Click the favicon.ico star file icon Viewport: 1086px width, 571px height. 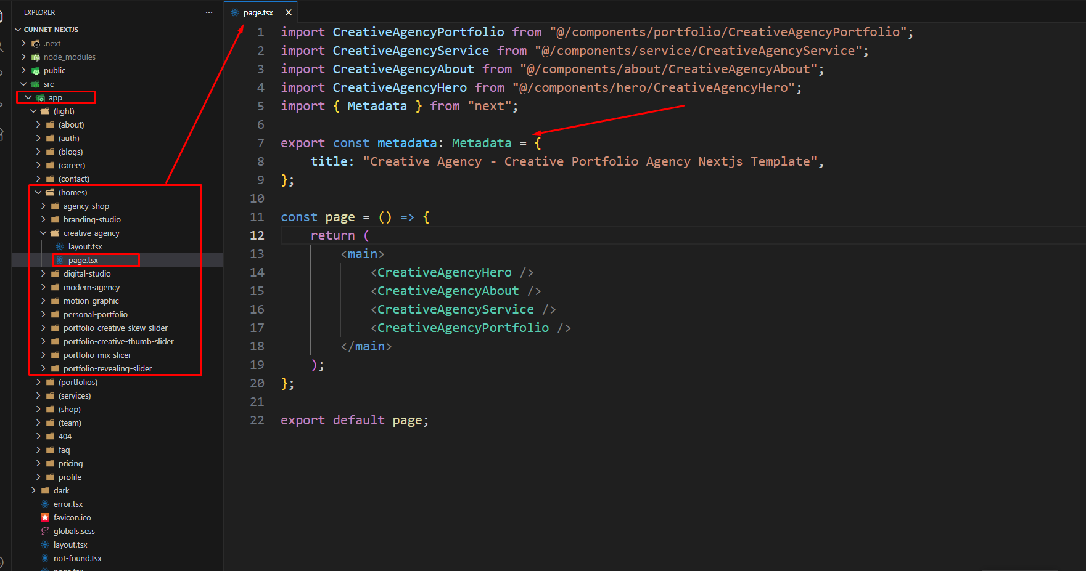[45, 517]
